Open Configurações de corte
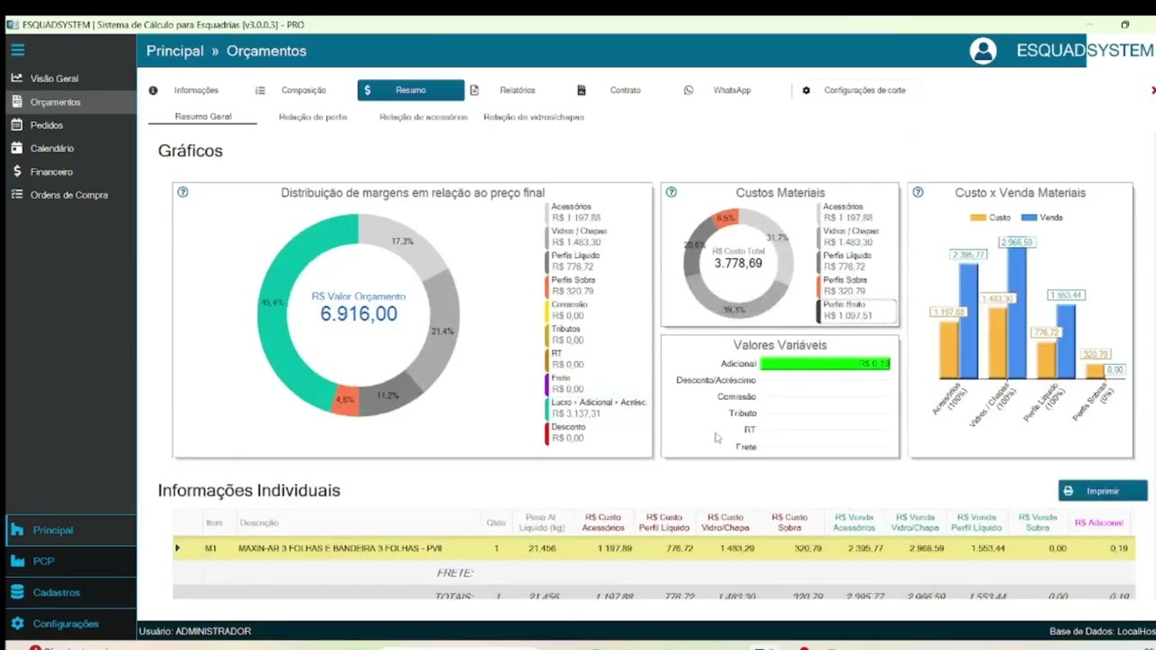The image size is (1156, 650). click(x=864, y=90)
